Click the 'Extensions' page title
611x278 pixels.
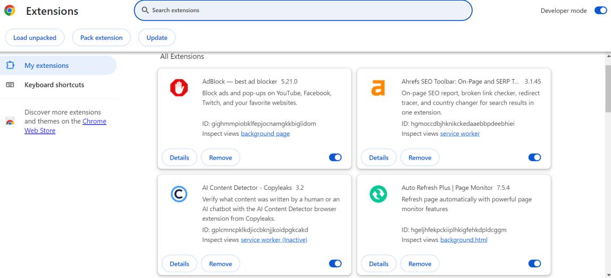click(x=52, y=11)
